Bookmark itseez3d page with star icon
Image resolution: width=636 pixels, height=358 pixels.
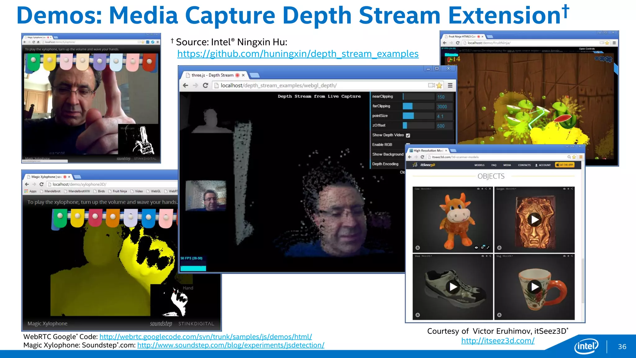tap(574, 157)
